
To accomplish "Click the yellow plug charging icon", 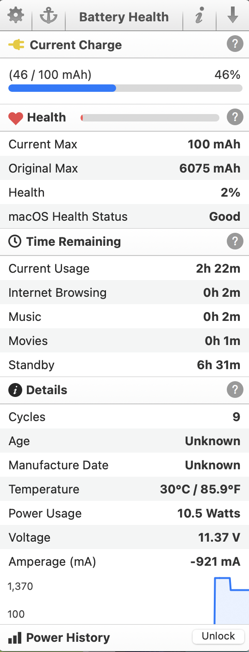I will coord(16,45).
